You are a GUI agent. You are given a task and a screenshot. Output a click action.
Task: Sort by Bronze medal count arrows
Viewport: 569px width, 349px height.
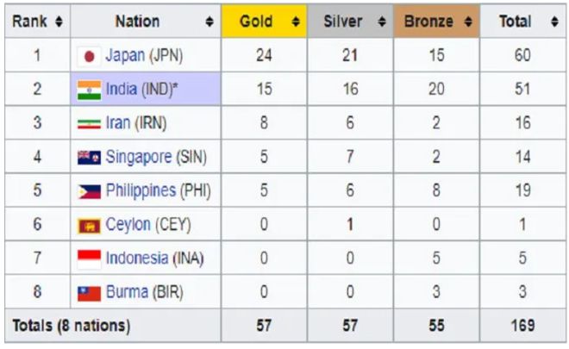click(468, 22)
